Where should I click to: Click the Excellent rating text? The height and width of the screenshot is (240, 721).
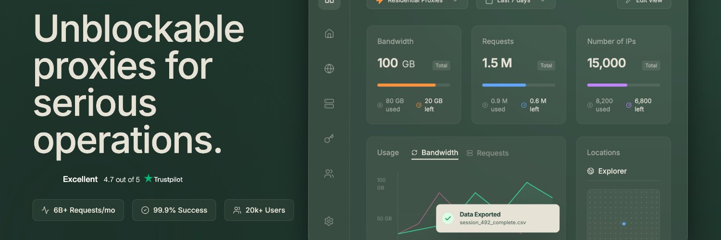[80, 179]
